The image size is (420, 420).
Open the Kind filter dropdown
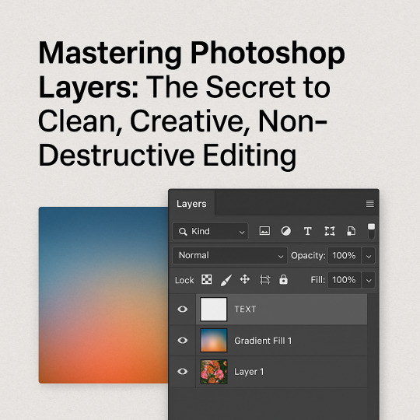[x=210, y=231]
